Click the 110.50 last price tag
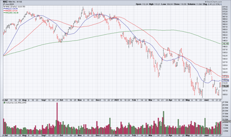231x137 pixels. click(225, 86)
